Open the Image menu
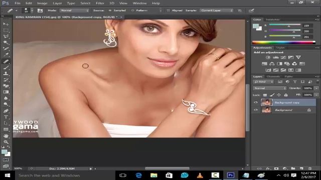Screen dimensions: 321x180 coord(42,3)
